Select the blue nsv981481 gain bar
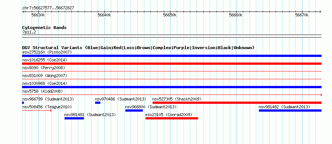This screenshot has height=144, width=332. point(74,118)
